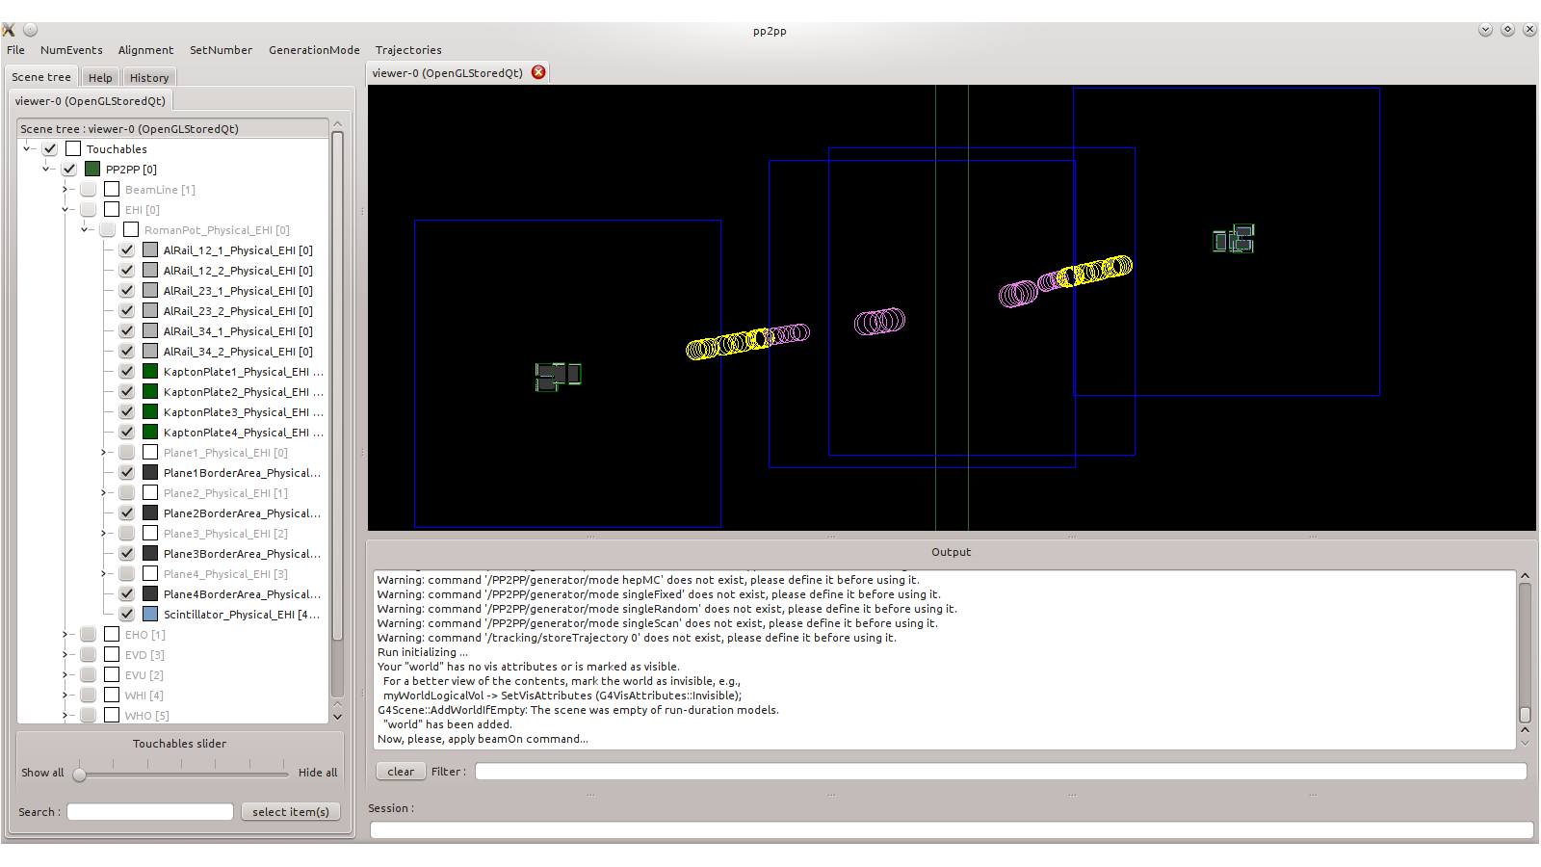The image size is (1541, 867).
Task: Uncheck AlRail_23_1_Physical_EHI checkbox
Action: click(127, 291)
